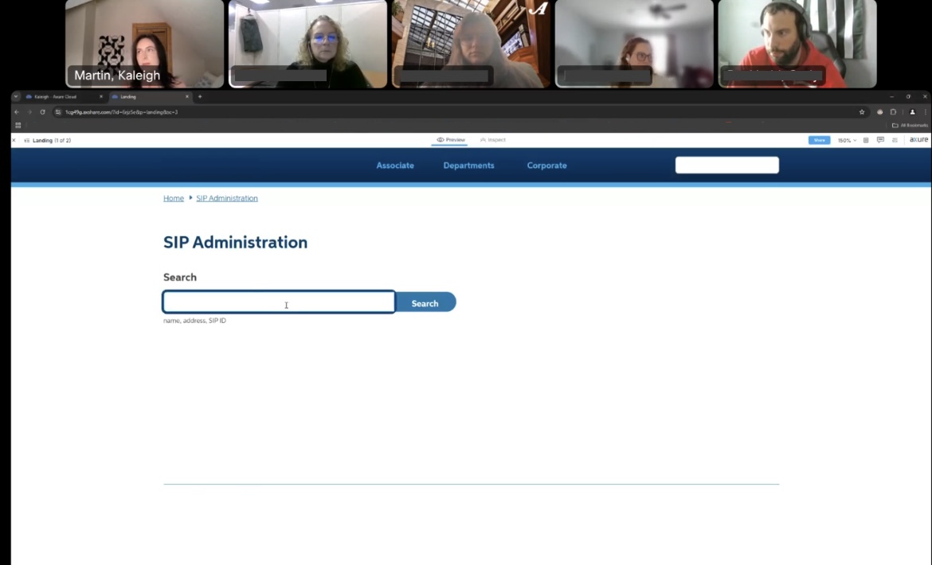
Task: Open the Chrome apps grid icon
Action: point(18,125)
